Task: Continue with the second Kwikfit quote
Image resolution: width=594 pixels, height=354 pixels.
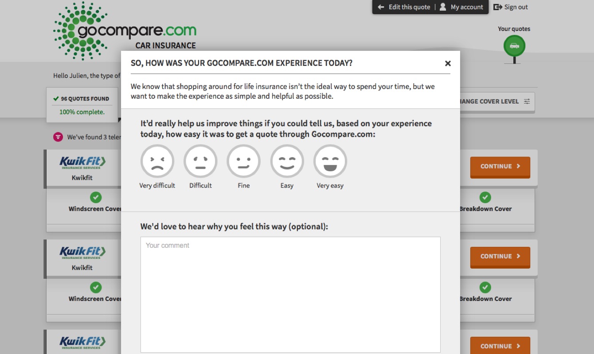Action: tap(500, 257)
